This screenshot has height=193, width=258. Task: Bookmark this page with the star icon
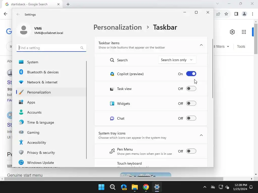(x=226, y=14)
